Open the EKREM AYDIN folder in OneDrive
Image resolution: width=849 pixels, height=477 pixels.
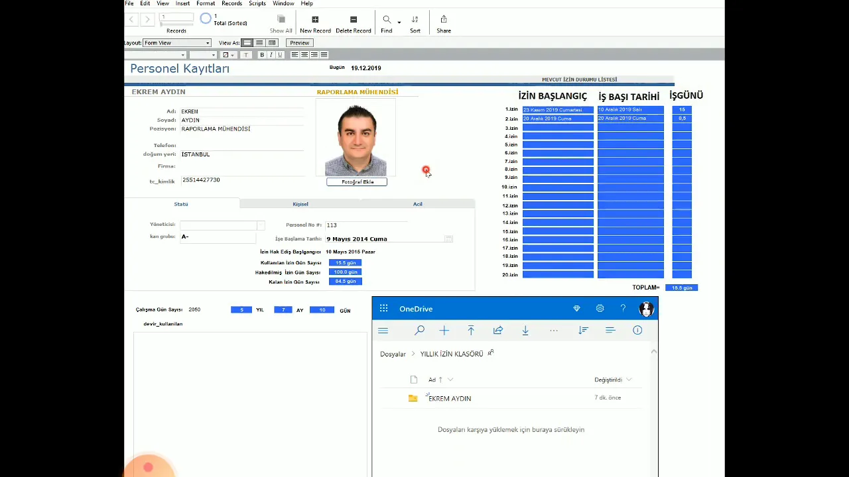click(450, 398)
